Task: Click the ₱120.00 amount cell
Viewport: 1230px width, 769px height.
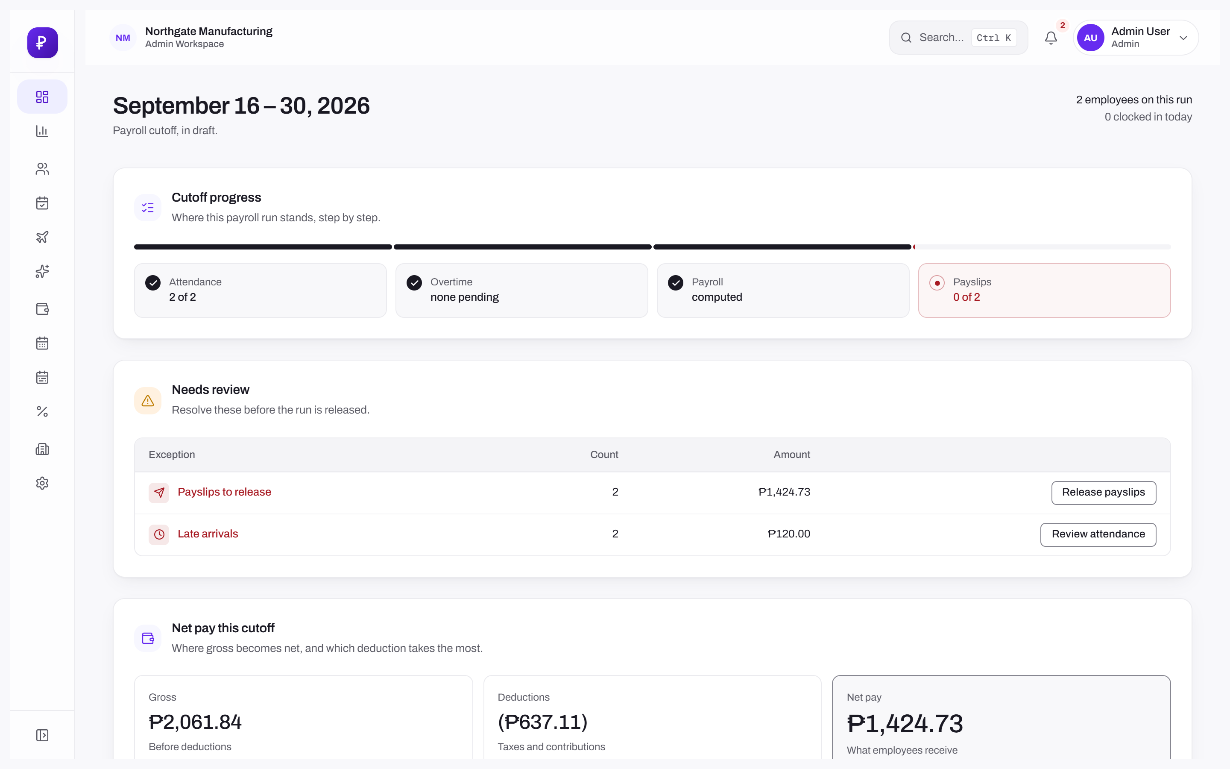Action: click(x=788, y=534)
